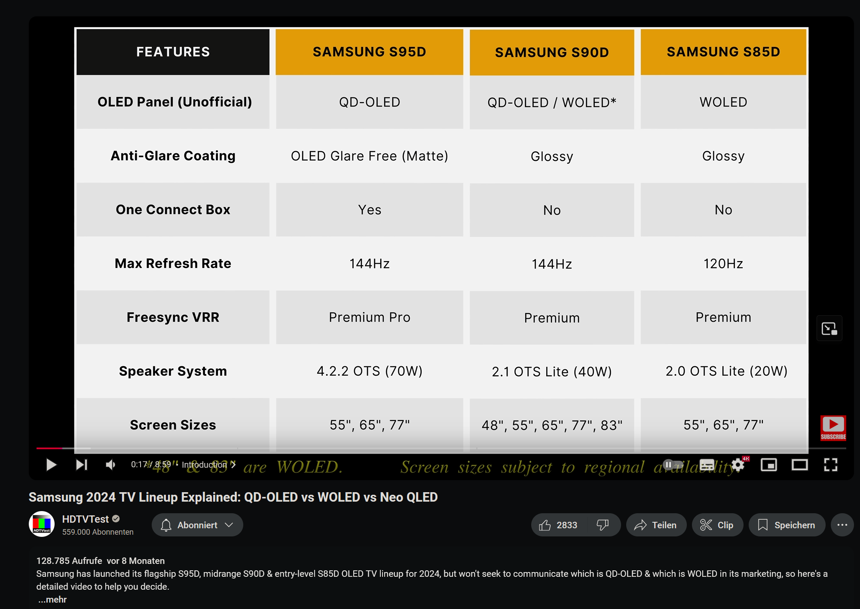860x609 pixels.
Task: Click the HDTVTest channel avatar
Action: pyautogui.click(x=42, y=524)
